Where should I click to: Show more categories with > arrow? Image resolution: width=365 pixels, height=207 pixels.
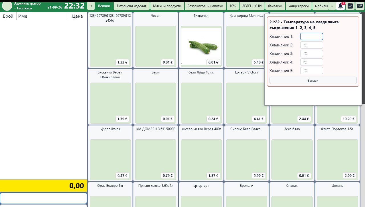[332, 6]
